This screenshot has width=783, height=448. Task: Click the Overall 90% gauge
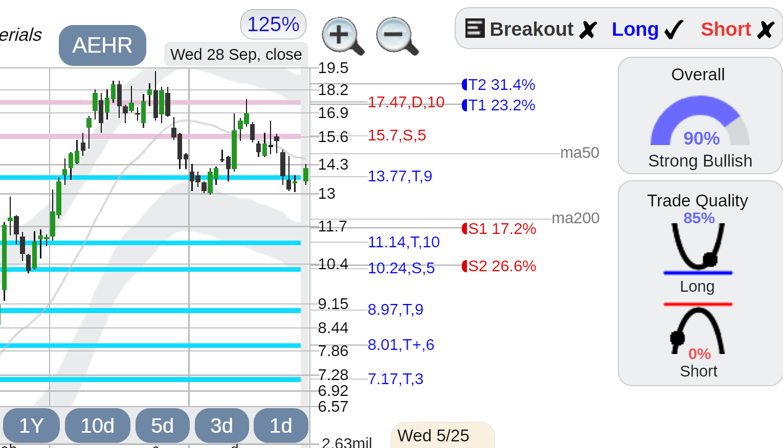tap(700, 122)
